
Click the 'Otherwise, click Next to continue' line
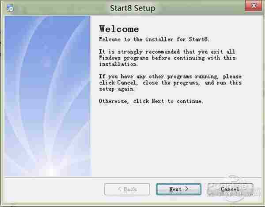(151, 101)
